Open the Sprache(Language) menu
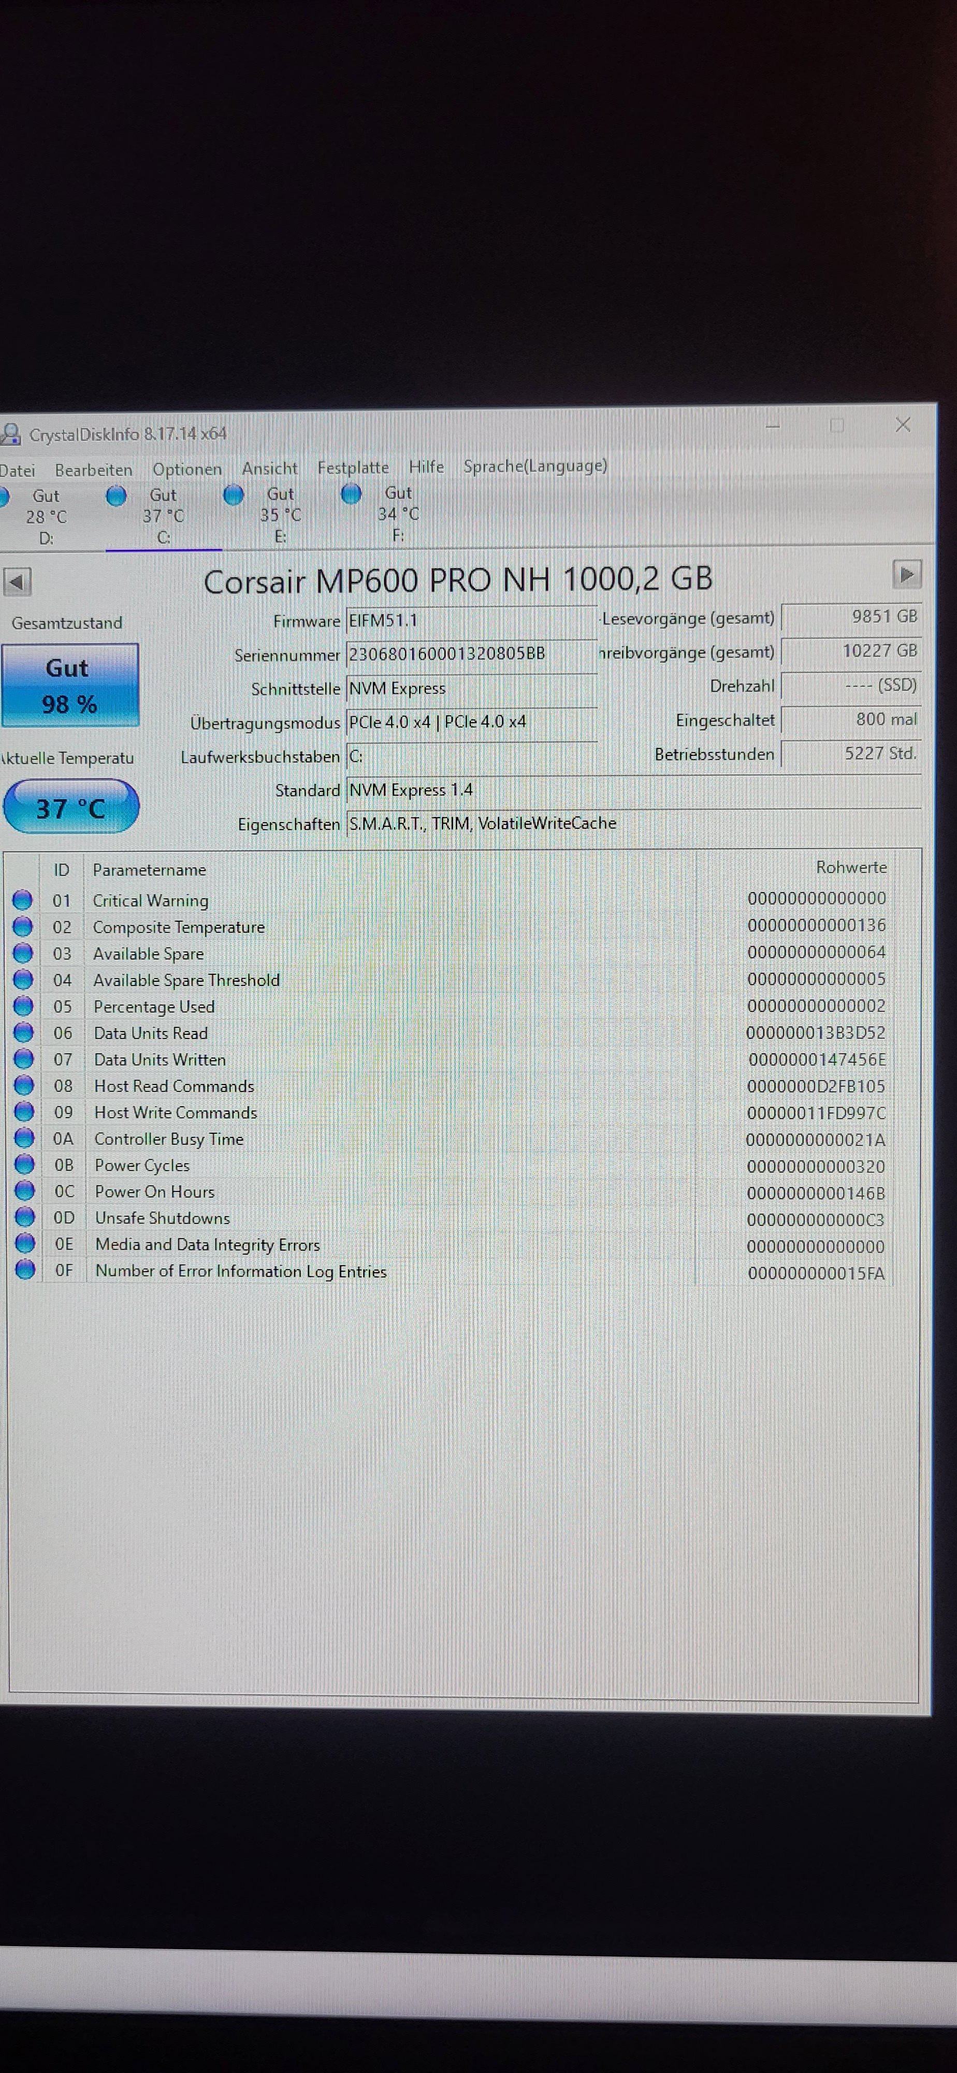This screenshot has height=2073, width=957. click(x=535, y=466)
